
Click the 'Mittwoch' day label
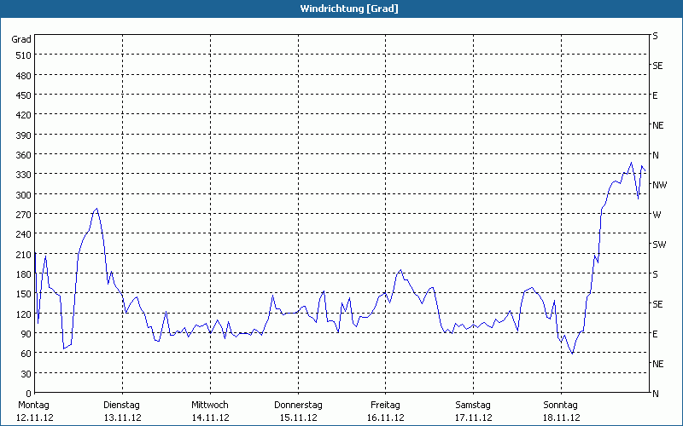coord(210,406)
